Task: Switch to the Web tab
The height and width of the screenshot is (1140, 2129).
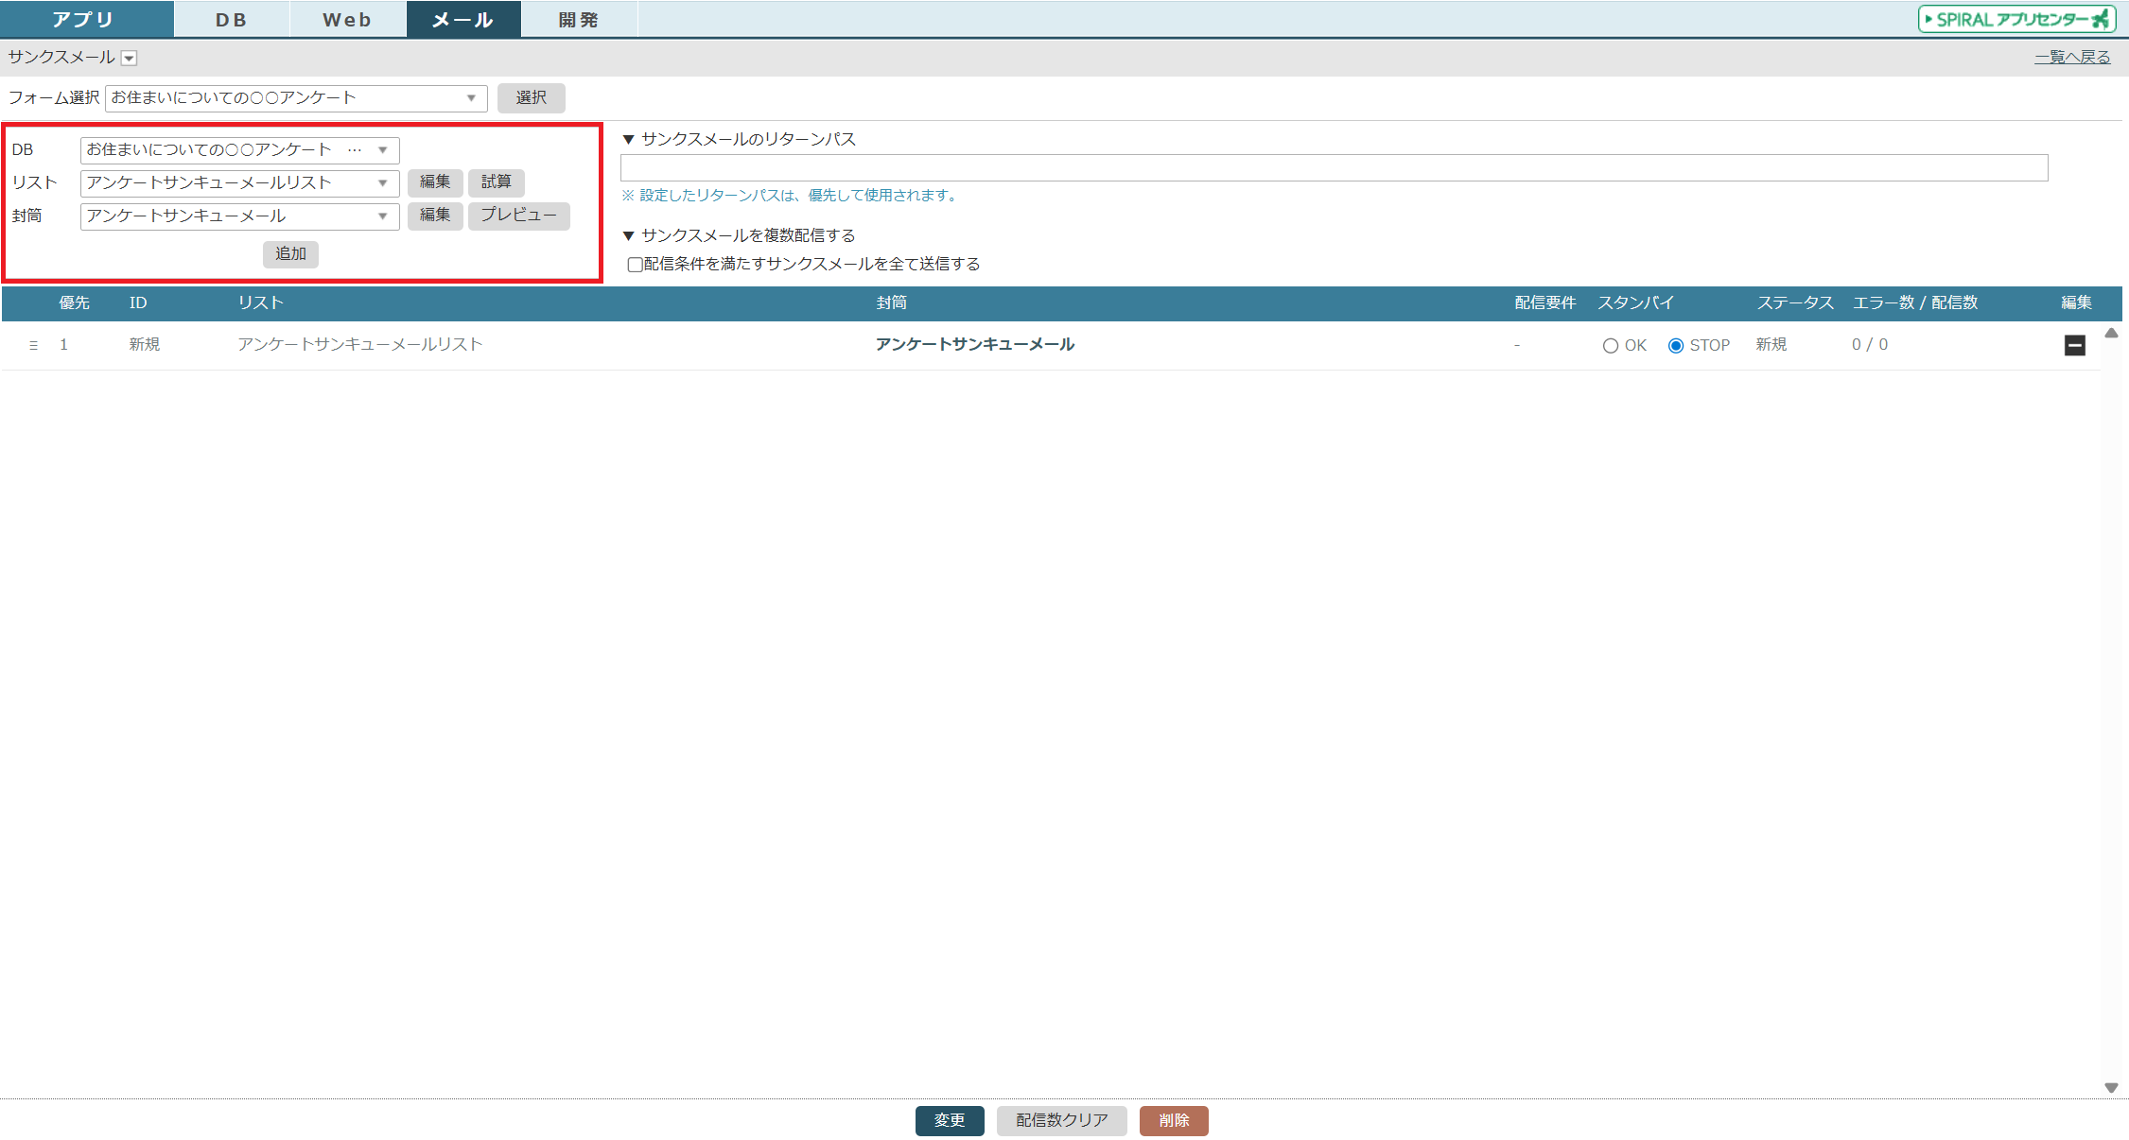Action: (346, 20)
